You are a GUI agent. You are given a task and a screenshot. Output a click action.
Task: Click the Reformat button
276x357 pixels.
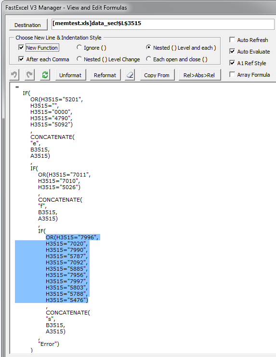[x=105, y=75]
